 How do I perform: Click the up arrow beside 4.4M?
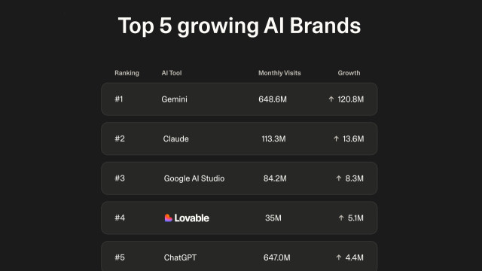tap(338, 257)
